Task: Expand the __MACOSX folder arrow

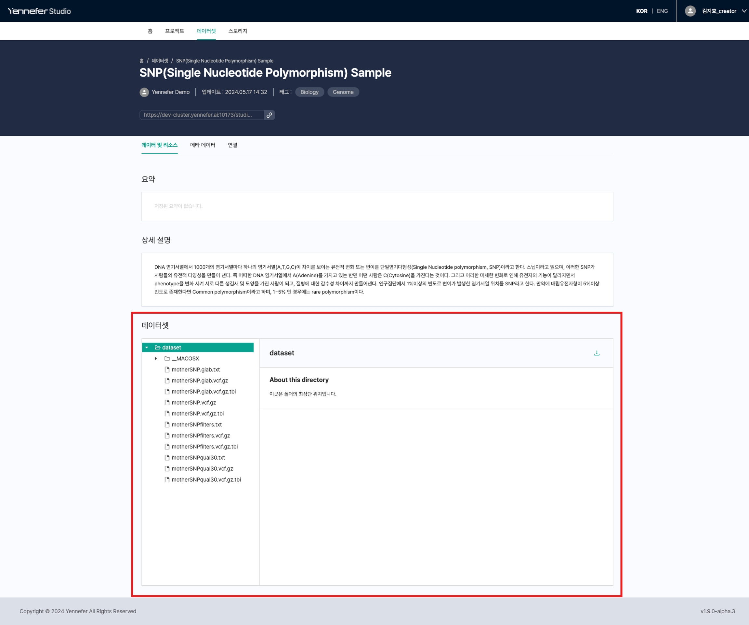Action: (x=156, y=358)
